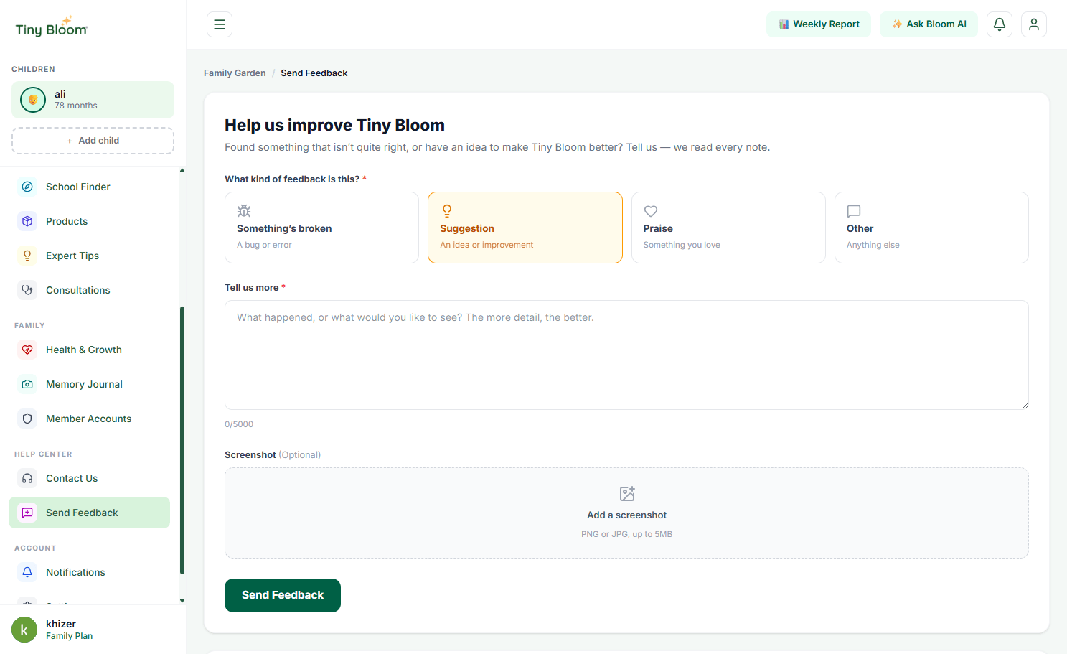Open Notifications settings in sidebar
Image resolution: width=1067 pixels, height=654 pixels.
[x=90, y=572]
